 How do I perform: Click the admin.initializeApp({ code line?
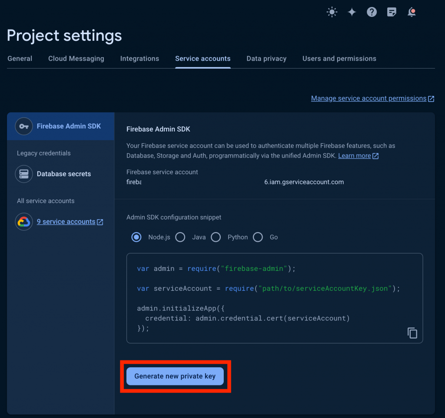click(181, 308)
